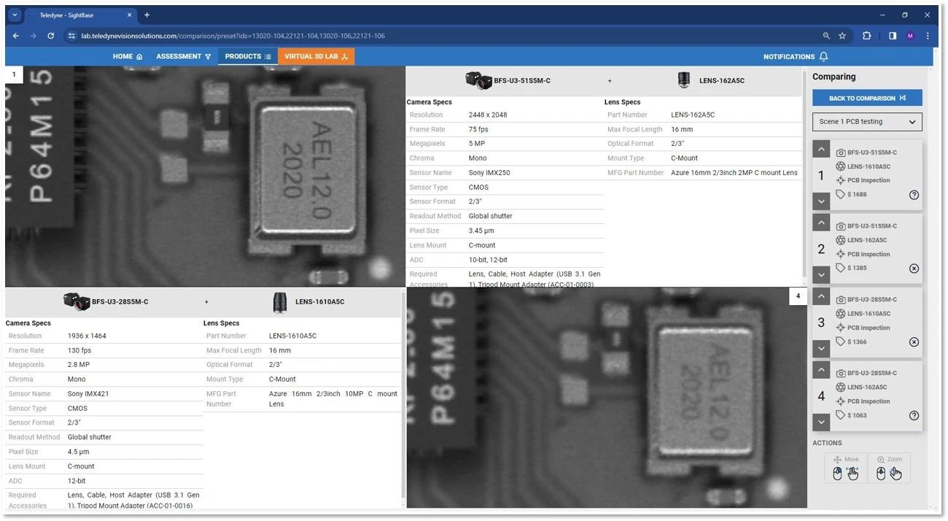Click lens icon beside LENS-1610A5C in card 1
Viewport: 948px width, 521px height.
point(841,166)
